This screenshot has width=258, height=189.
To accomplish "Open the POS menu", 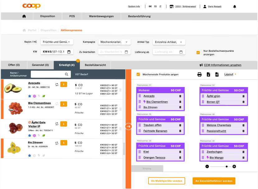I will 72,16.
